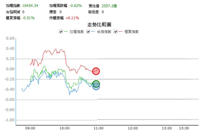Select the 加權指數 legend label

click(x=77, y=32)
